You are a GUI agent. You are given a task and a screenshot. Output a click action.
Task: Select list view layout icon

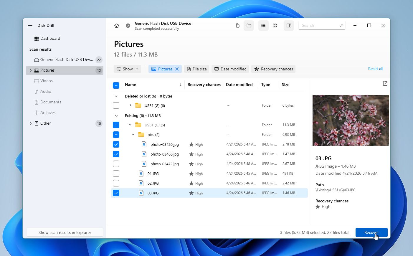pos(263,26)
